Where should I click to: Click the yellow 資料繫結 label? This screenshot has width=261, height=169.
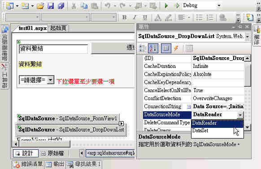[30, 64]
